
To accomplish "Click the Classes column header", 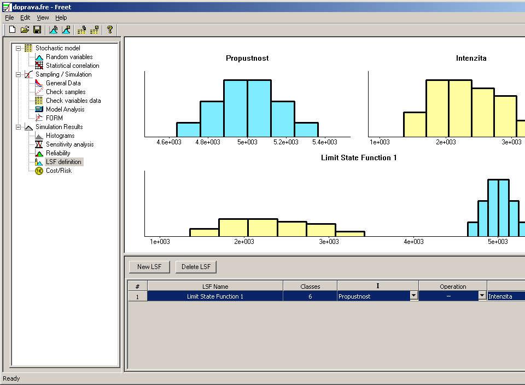I will (x=310, y=287).
